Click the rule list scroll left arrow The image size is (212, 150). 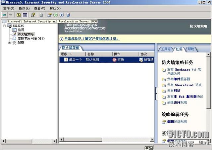(x=61, y=140)
